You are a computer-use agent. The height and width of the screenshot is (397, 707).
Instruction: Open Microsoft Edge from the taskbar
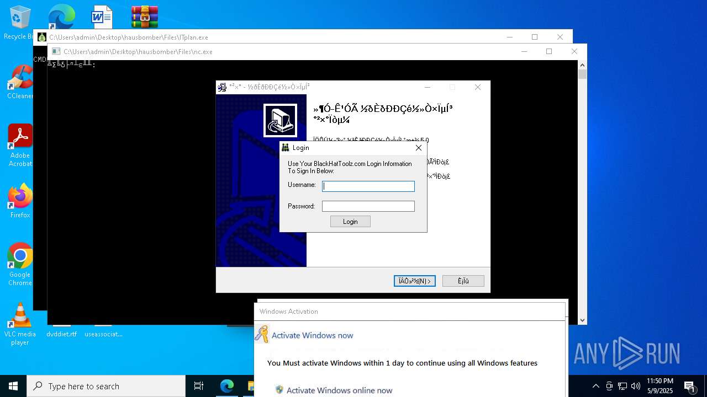[227, 386]
